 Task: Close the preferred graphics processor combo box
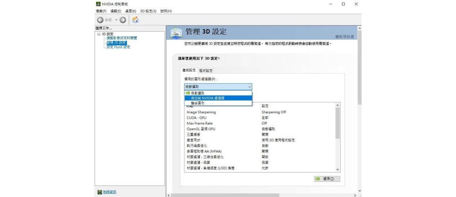point(218,87)
